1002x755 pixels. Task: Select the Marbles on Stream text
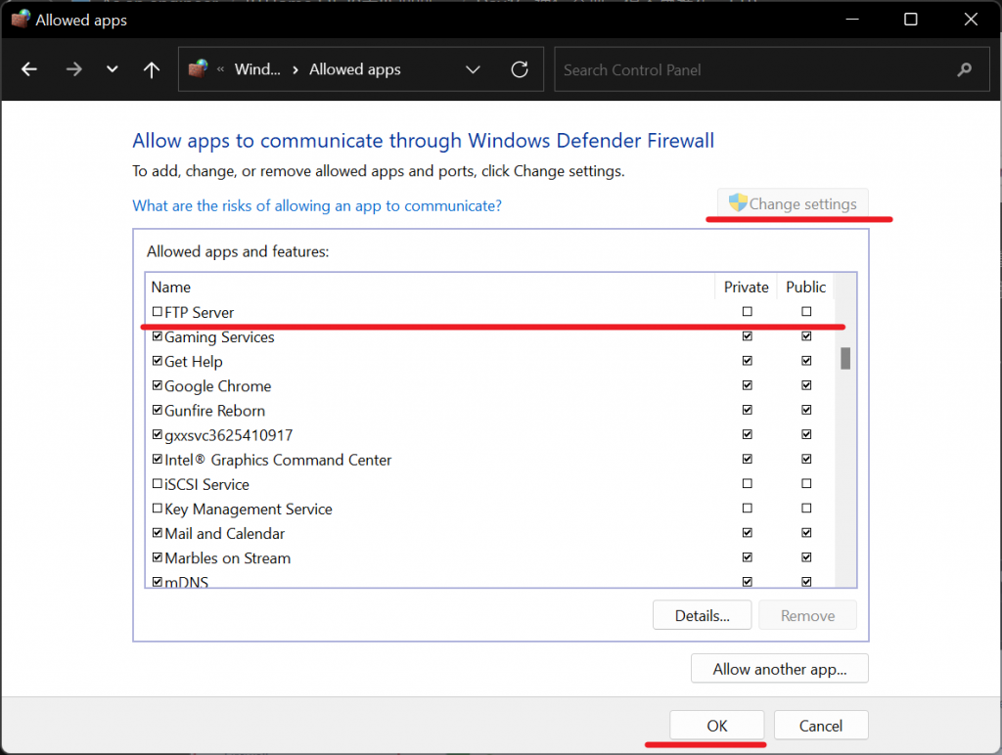(227, 558)
